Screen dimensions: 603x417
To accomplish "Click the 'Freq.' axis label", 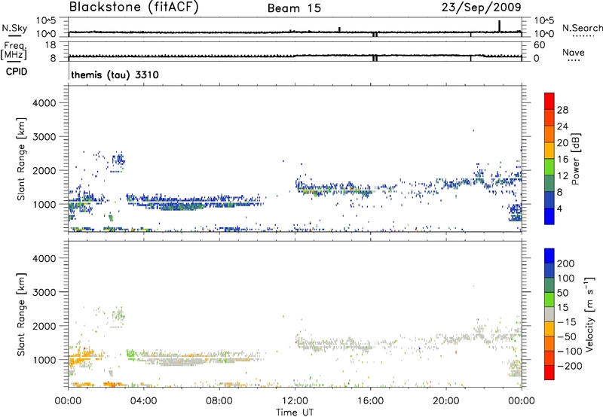I will tap(15, 46).
